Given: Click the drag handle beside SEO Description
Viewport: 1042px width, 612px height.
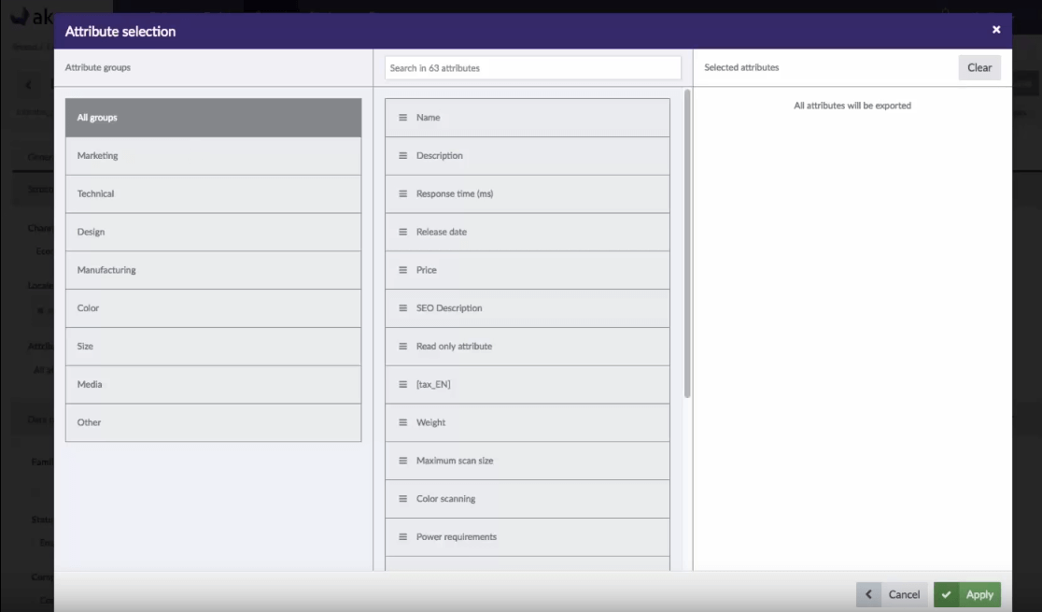Looking at the screenshot, I should pyautogui.click(x=402, y=308).
